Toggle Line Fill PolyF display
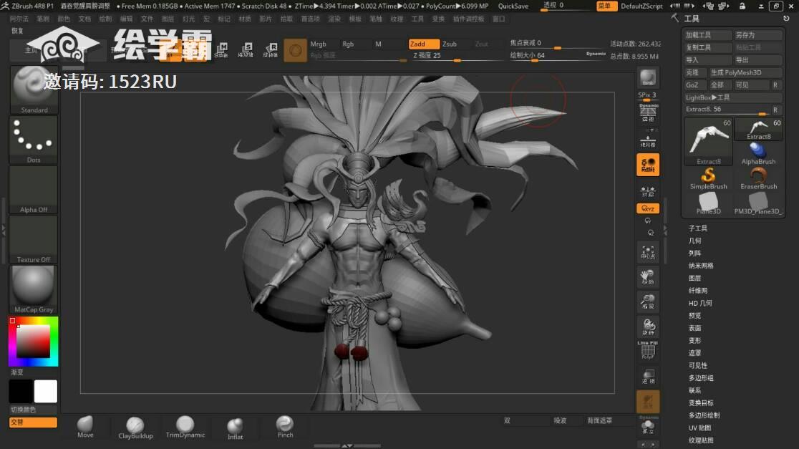The image size is (799, 449). coord(648,350)
